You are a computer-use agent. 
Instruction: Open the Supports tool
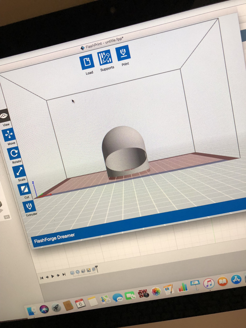[x=105, y=57]
